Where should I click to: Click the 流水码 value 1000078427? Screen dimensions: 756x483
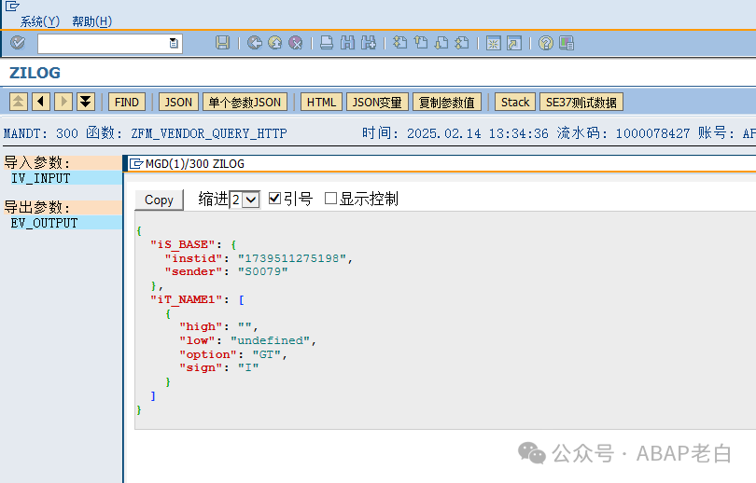(x=652, y=133)
